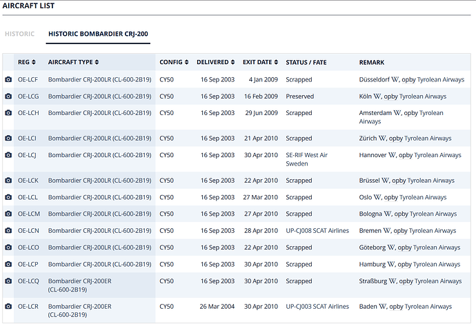Click registration OE-LCG
The height and width of the screenshot is (326, 476).
[x=28, y=96]
